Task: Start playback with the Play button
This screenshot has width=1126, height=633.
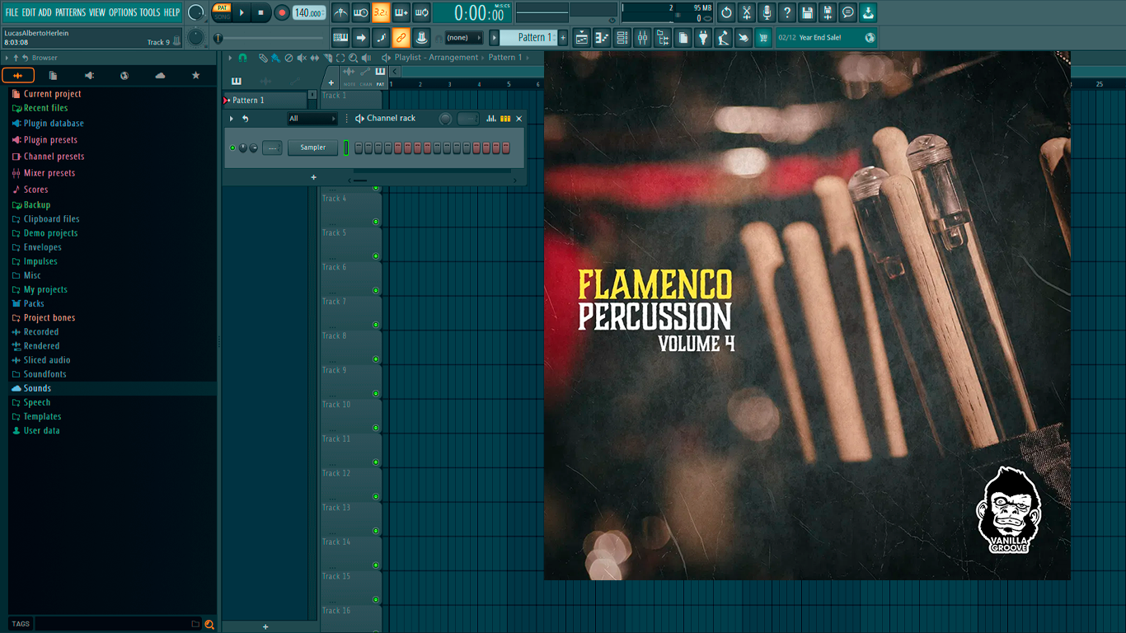Action: click(x=242, y=12)
